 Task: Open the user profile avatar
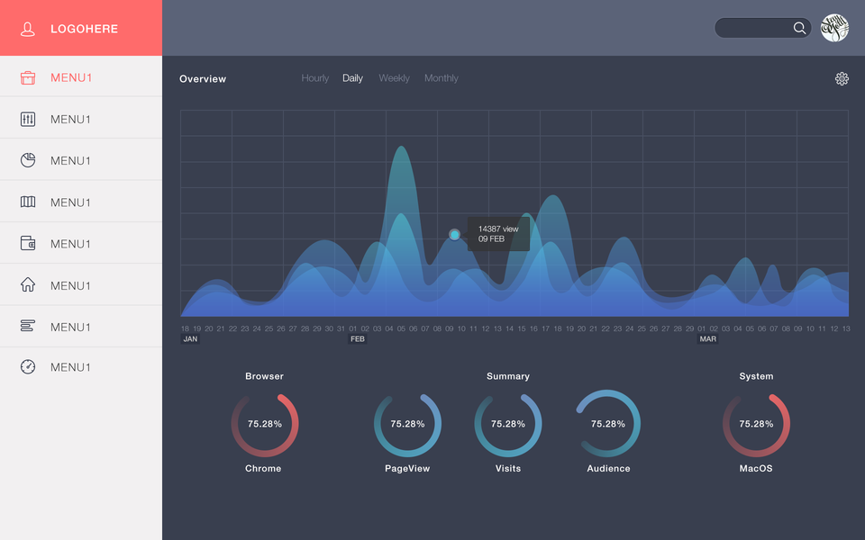[x=834, y=28]
